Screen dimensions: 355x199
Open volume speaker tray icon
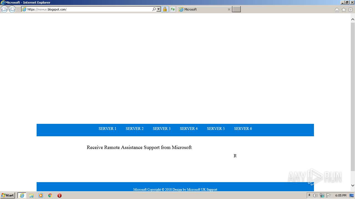(x=315, y=195)
